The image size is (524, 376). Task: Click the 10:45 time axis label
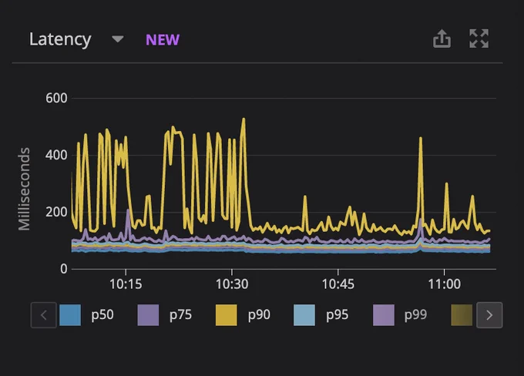338,284
